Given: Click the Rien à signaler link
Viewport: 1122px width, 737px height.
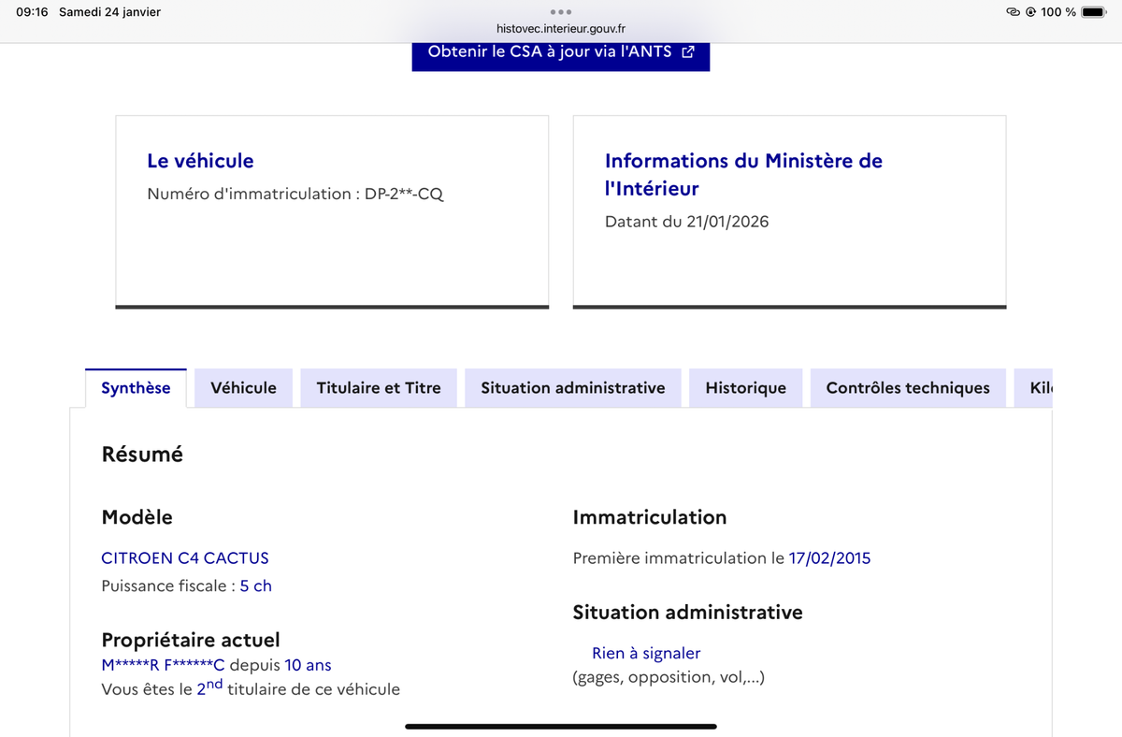Looking at the screenshot, I should pos(645,653).
